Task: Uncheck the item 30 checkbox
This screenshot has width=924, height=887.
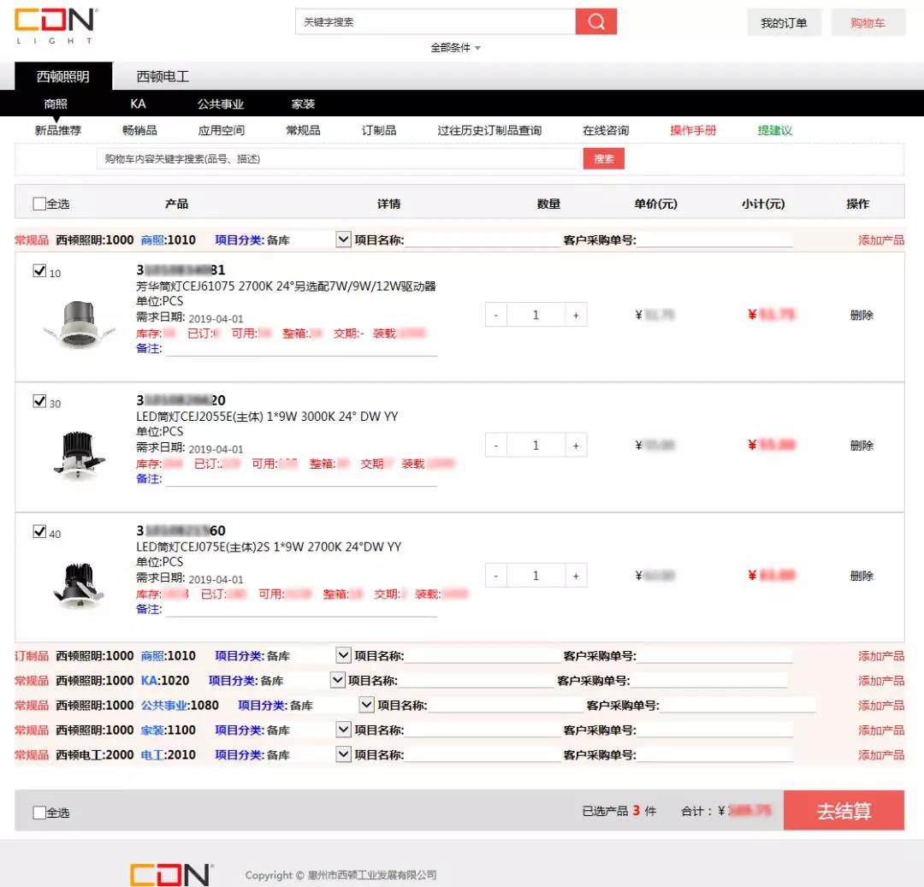Action: [39, 401]
